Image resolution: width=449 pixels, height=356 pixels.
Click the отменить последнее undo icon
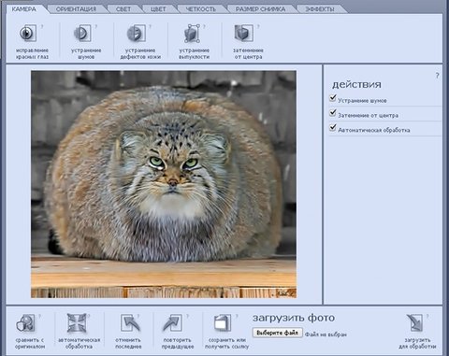point(130,323)
